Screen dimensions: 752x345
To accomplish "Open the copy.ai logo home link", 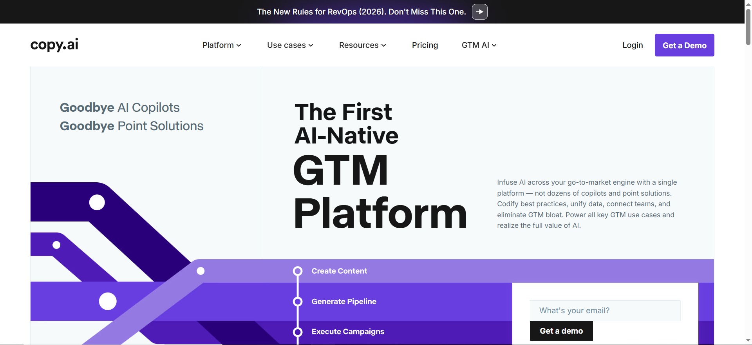I will 54,45.
